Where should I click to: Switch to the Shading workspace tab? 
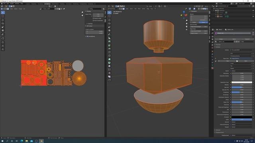click(x=62, y=4)
